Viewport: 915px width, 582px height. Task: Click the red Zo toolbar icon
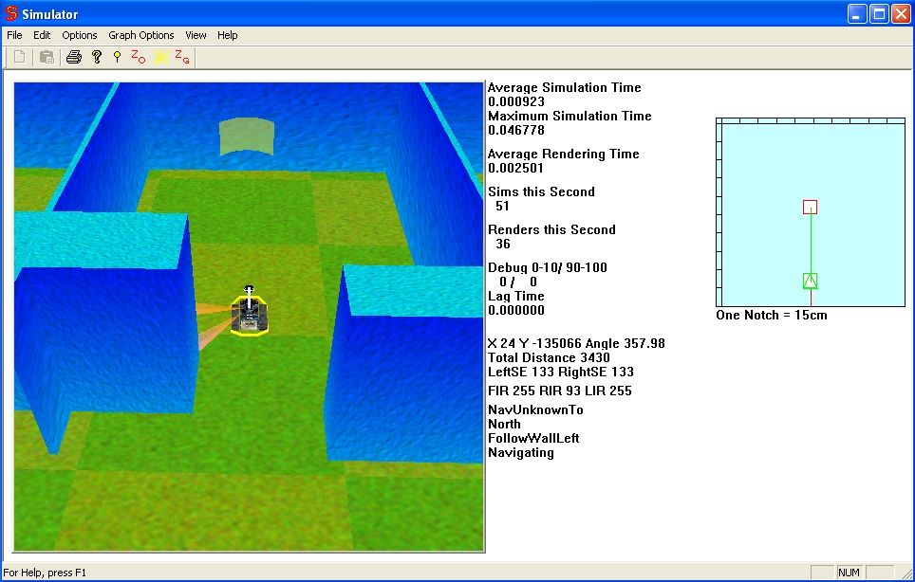click(139, 58)
